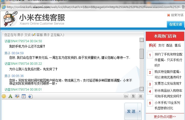Open the chat history calendar icon

tap(24, 96)
